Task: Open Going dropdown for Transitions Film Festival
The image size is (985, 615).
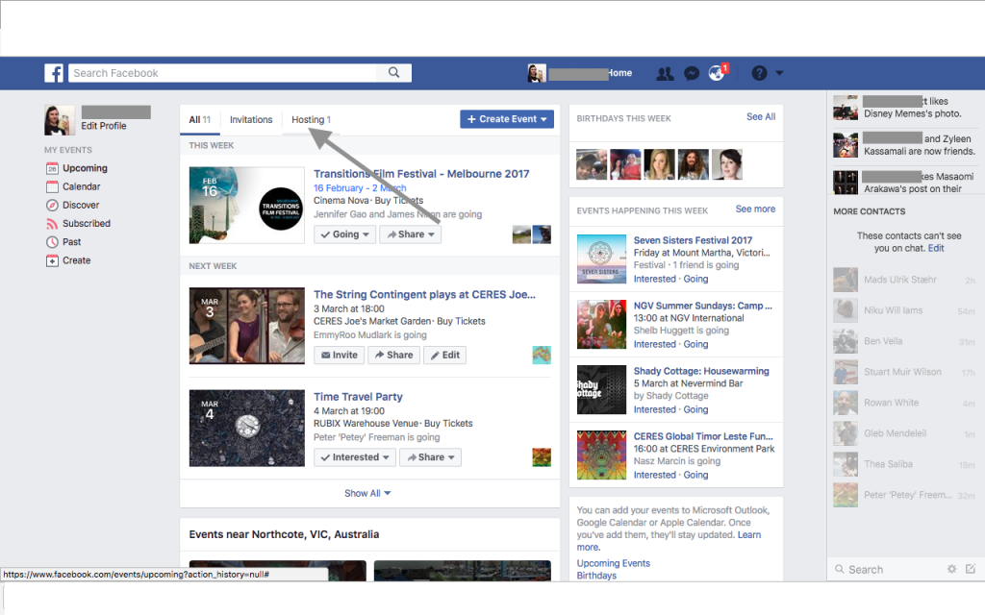Action: [x=345, y=234]
